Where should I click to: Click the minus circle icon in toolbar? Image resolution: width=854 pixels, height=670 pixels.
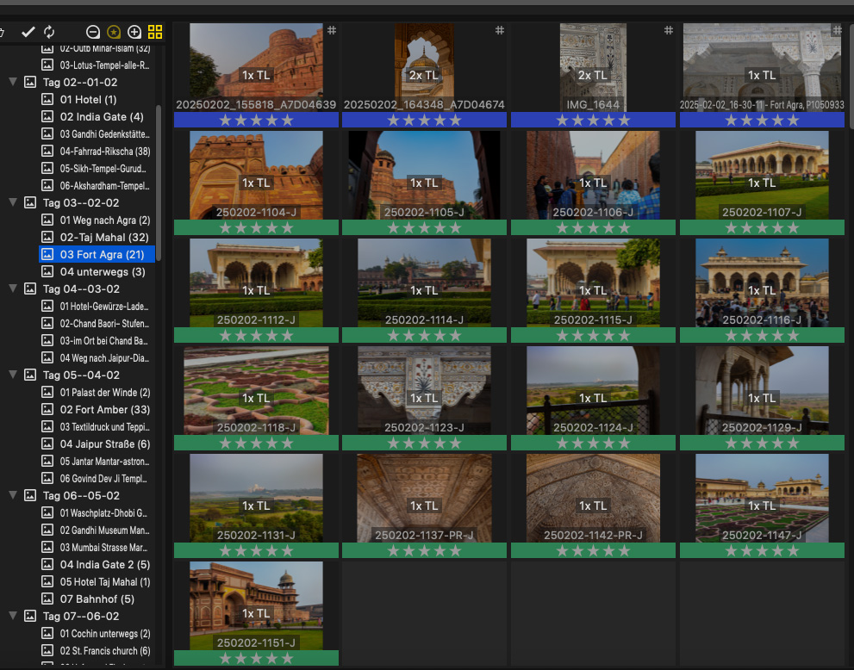click(93, 32)
